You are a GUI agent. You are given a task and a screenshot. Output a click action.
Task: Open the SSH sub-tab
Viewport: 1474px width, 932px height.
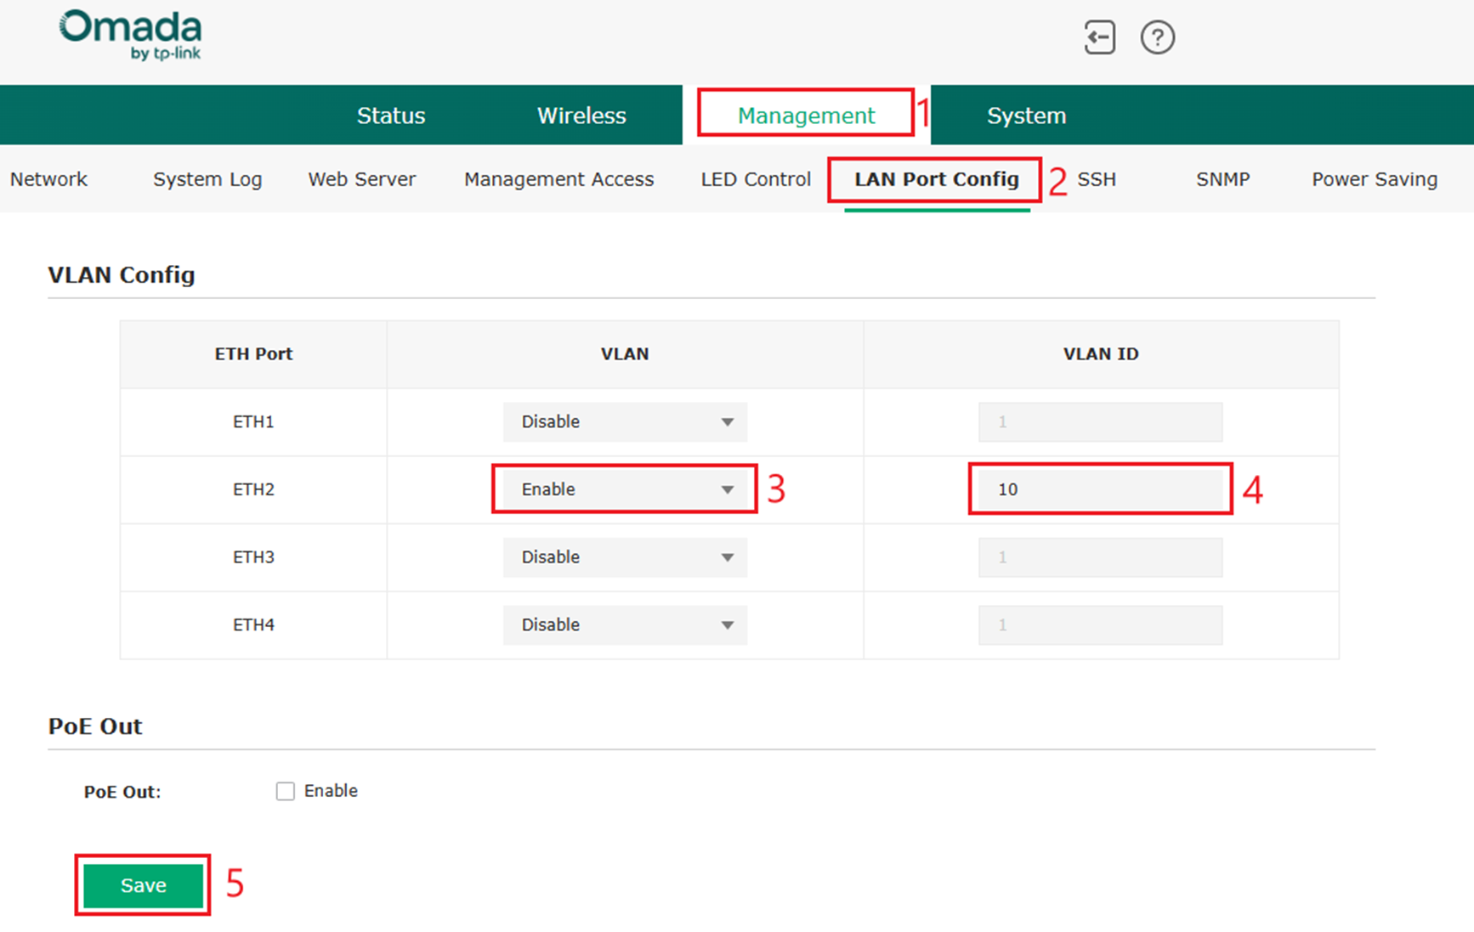point(1097,179)
